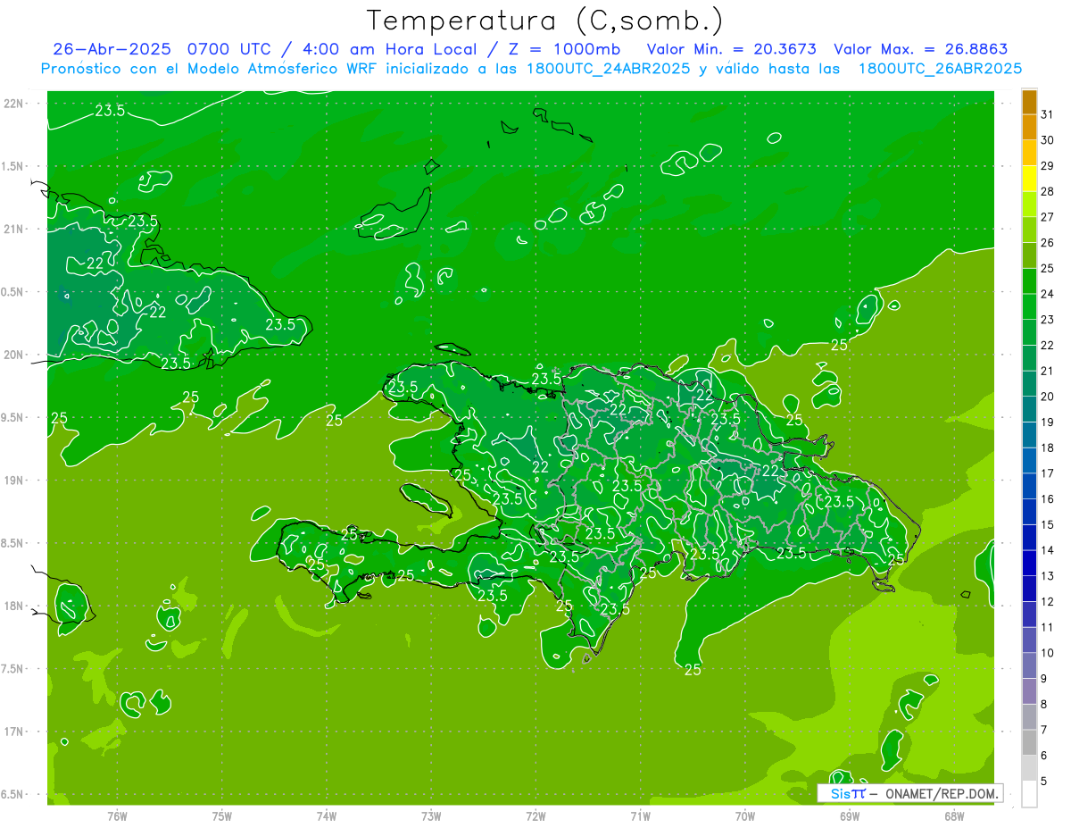Select the date '26-Abr-2025' in header
1071x828 pixels.
[x=114, y=49]
